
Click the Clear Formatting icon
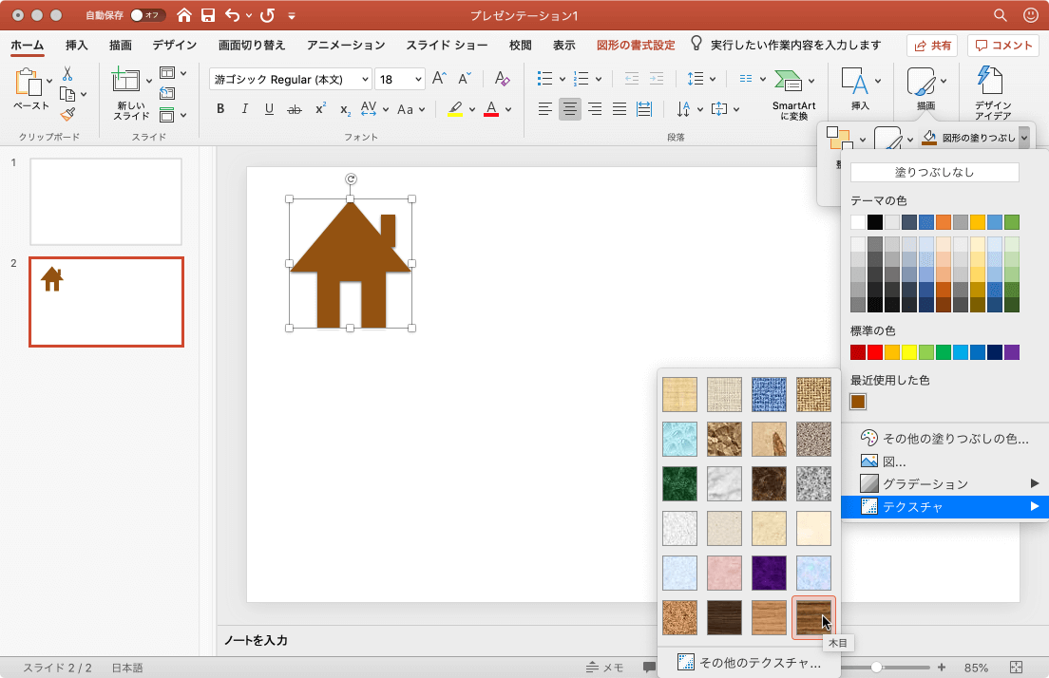(x=503, y=80)
